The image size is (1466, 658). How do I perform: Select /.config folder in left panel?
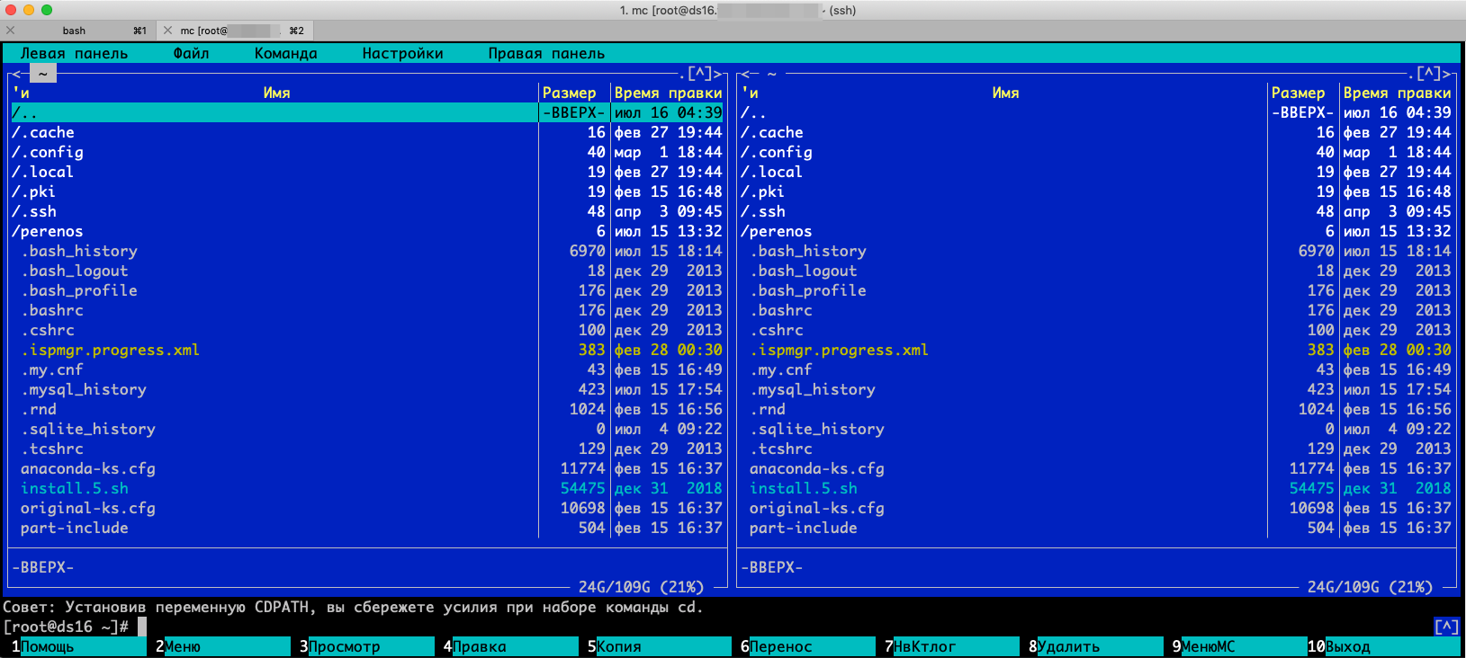click(367, 152)
